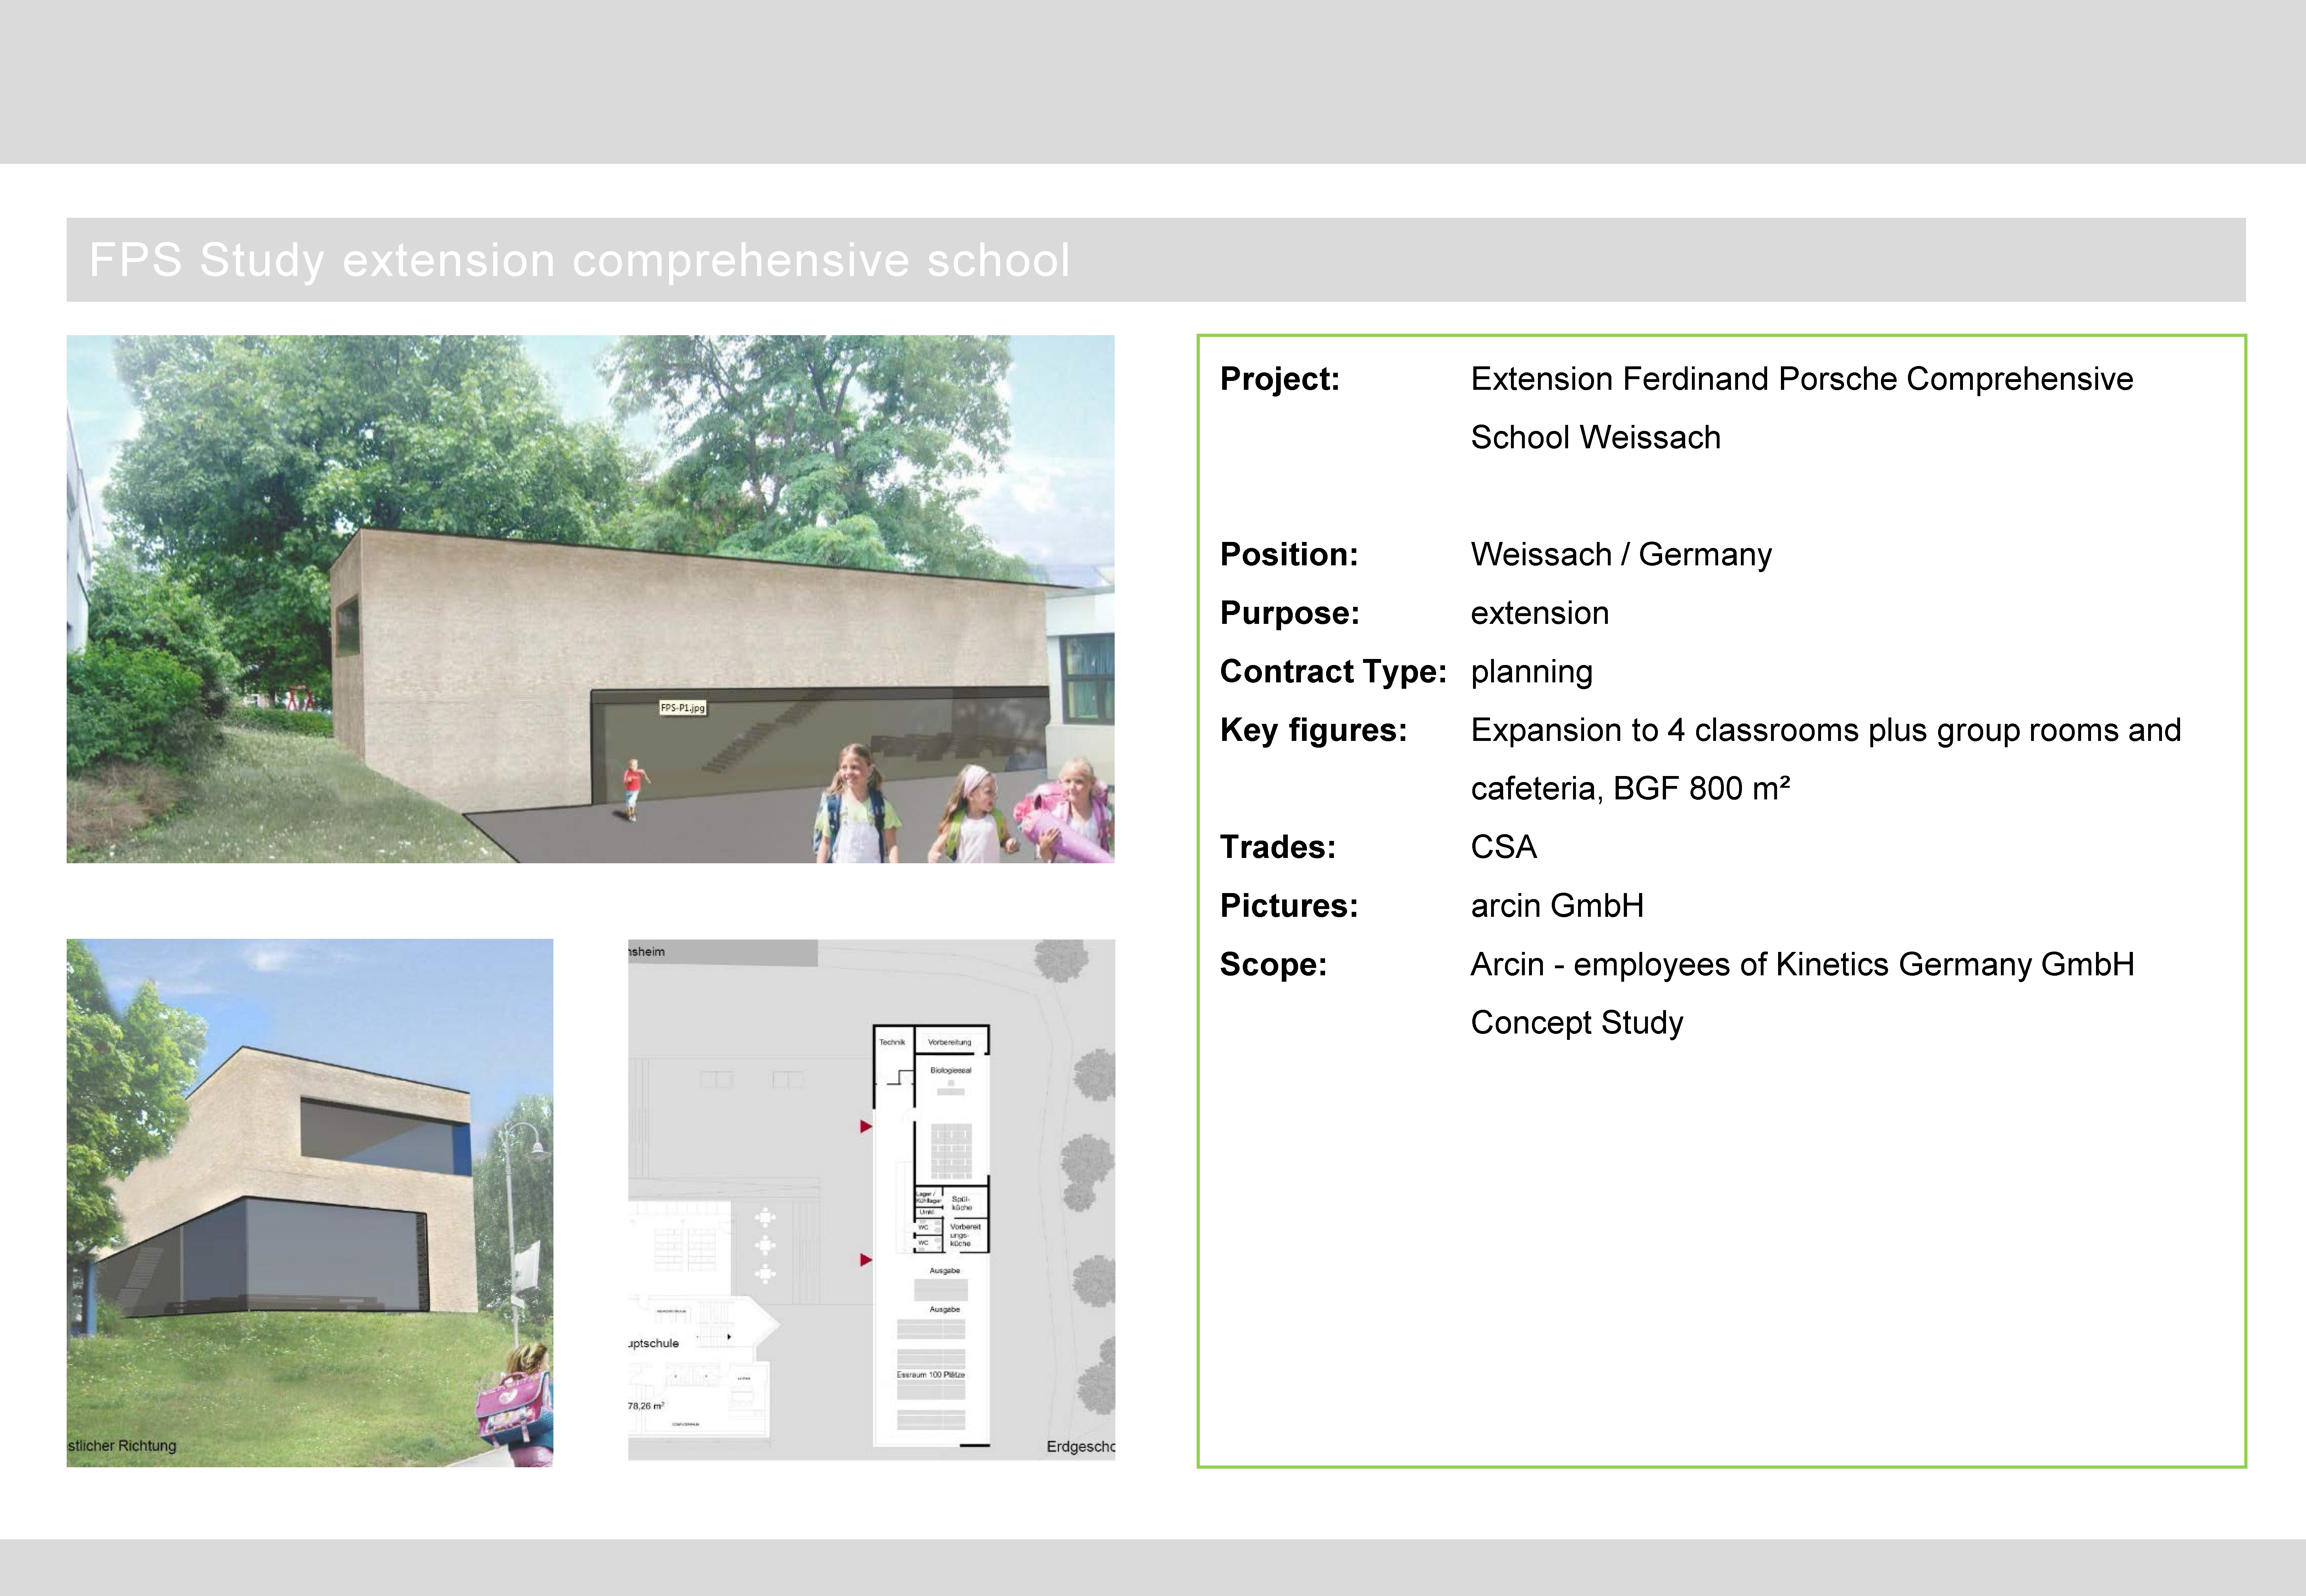Open the ground floor plan thumbnail
The height and width of the screenshot is (1596, 2306).
[871, 1199]
